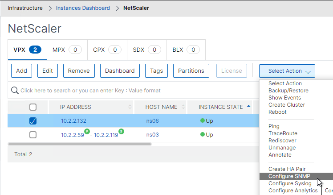
Task: Click the Partitions button
Action: point(191,71)
